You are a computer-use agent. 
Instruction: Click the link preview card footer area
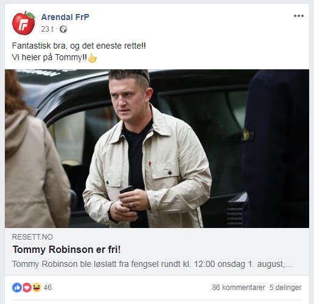[157, 251]
